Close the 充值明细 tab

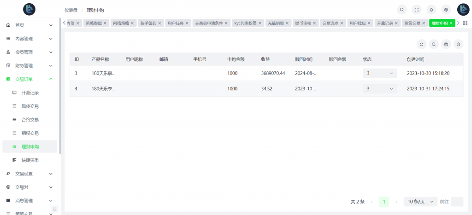click(287, 23)
